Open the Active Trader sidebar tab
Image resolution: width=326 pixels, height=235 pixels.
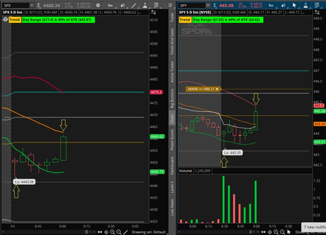172,72
